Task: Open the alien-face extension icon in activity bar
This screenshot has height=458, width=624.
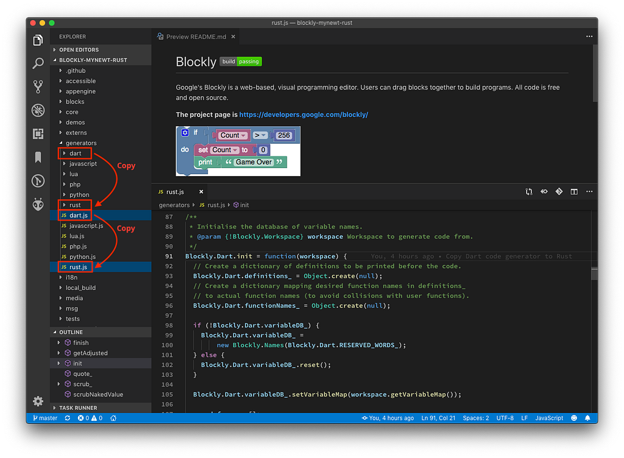Action: pyautogui.click(x=38, y=205)
